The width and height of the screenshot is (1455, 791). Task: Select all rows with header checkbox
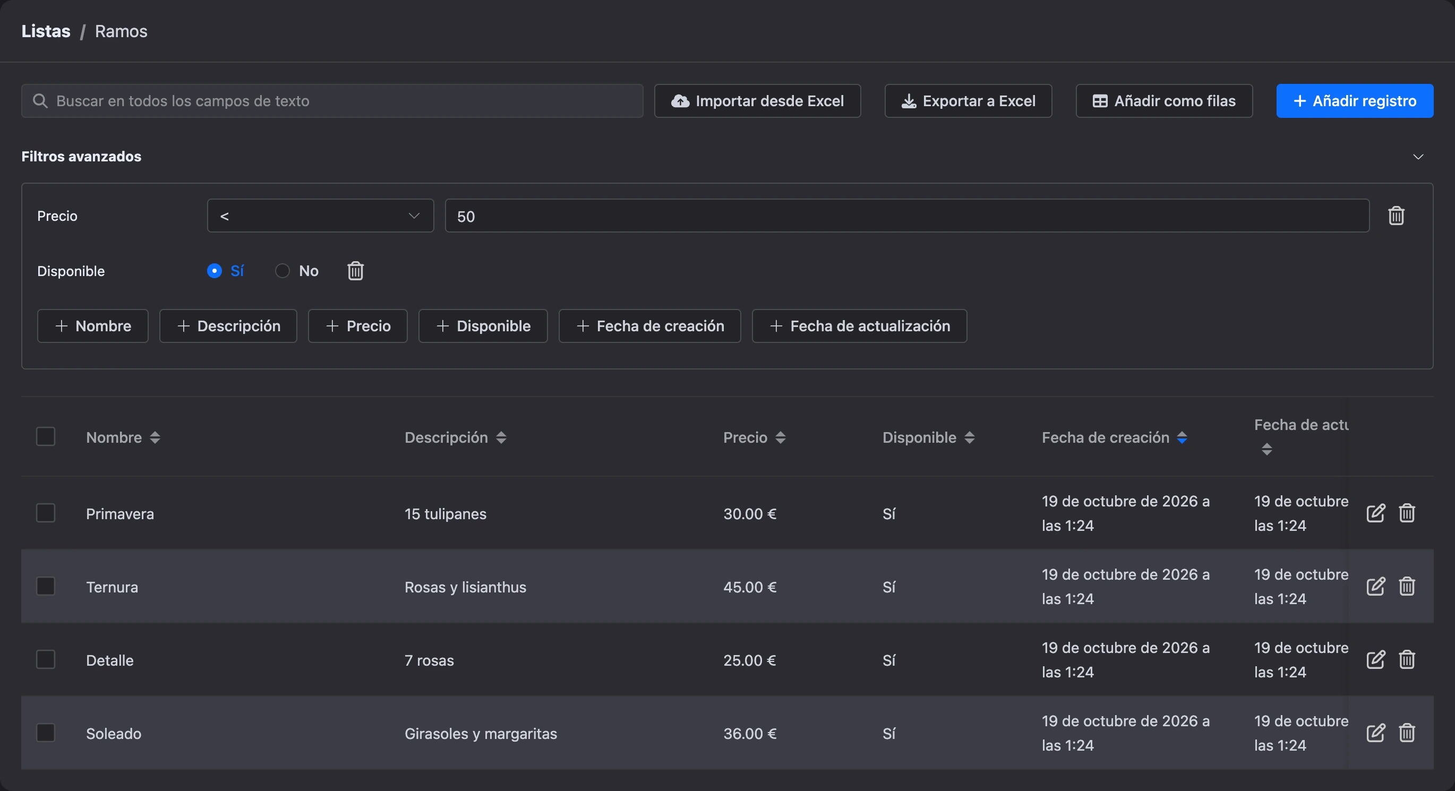point(46,436)
